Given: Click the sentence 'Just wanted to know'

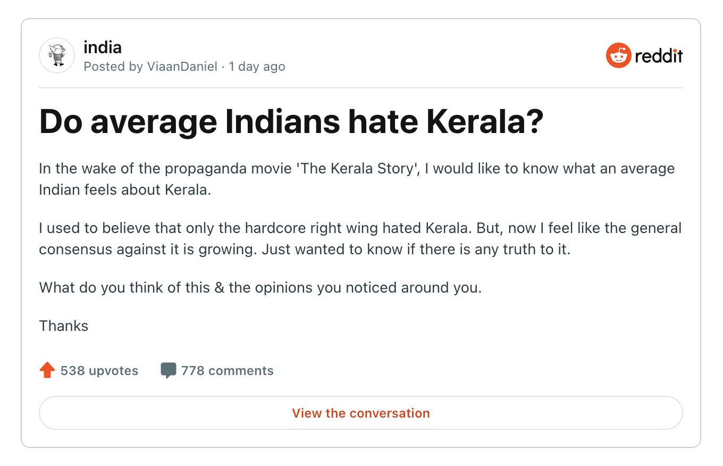Looking at the screenshot, I should tap(416, 249).
